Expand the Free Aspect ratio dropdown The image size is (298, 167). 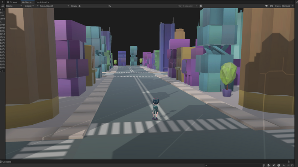pos(54,6)
